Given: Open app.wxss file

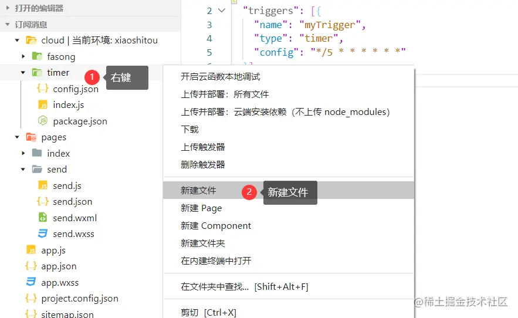Looking at the screenshot, I should point(60,283).
